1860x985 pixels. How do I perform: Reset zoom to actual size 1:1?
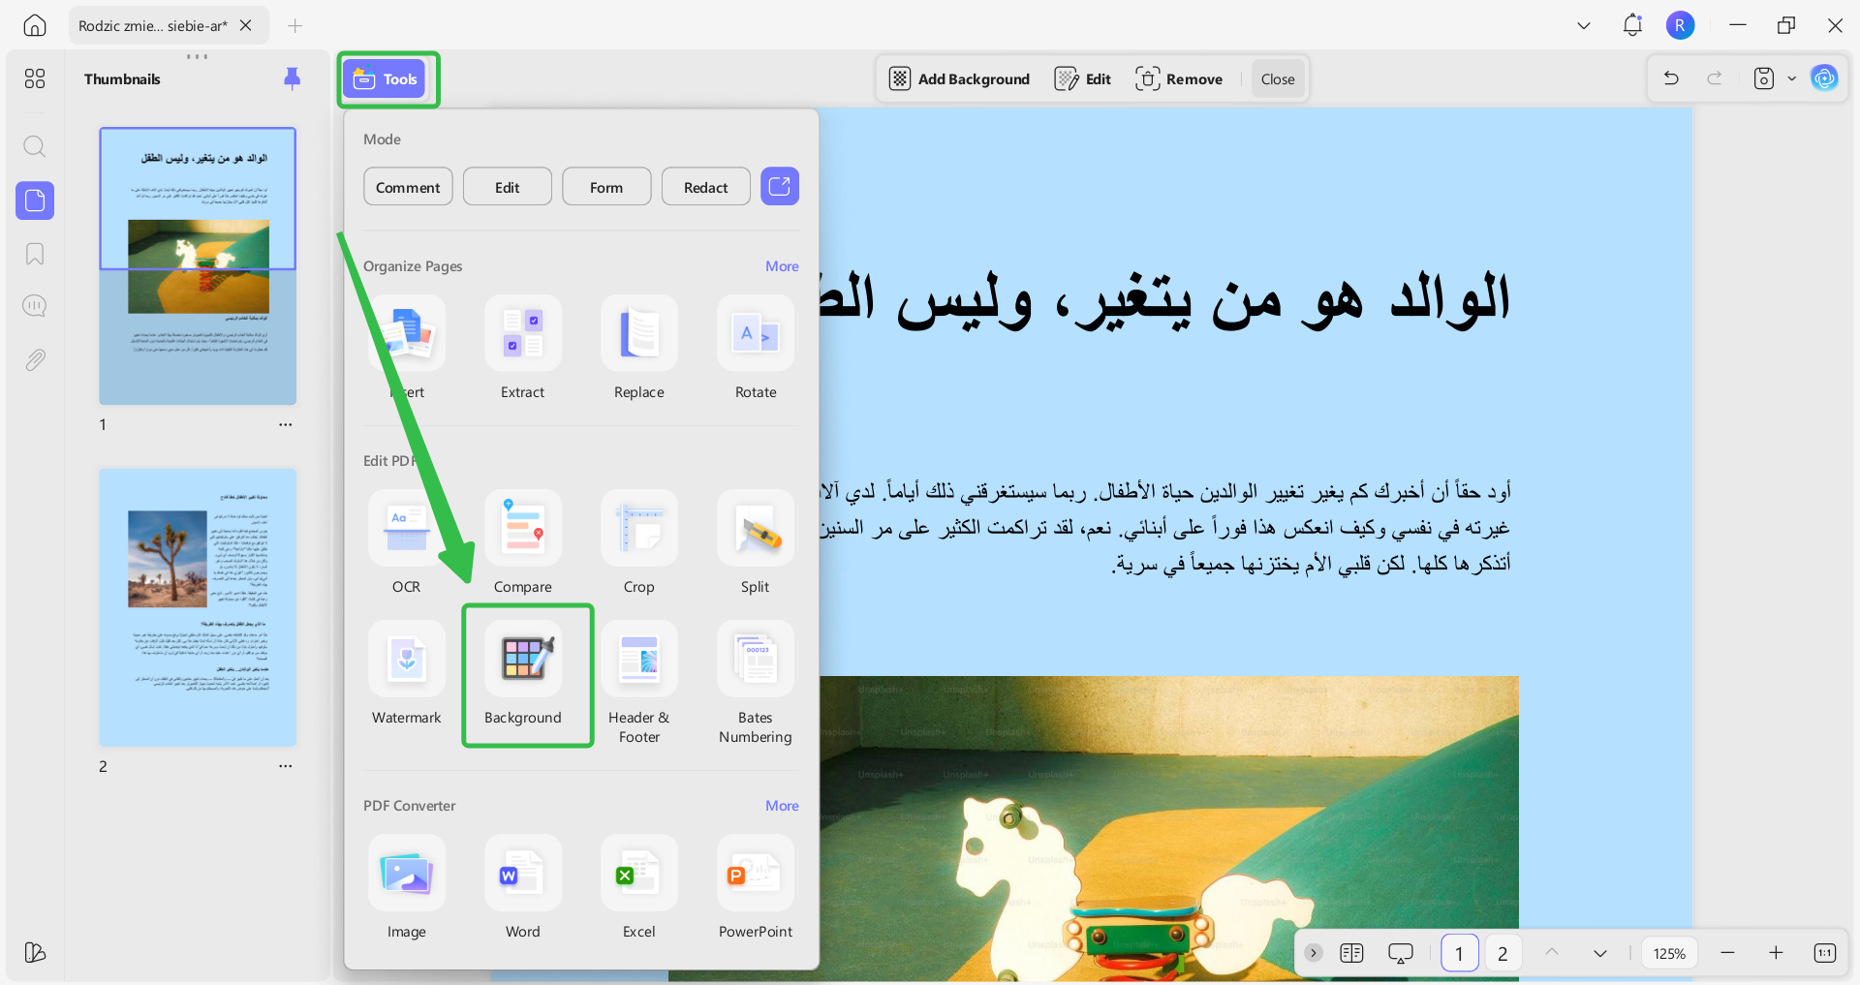tap(1825, 953)
